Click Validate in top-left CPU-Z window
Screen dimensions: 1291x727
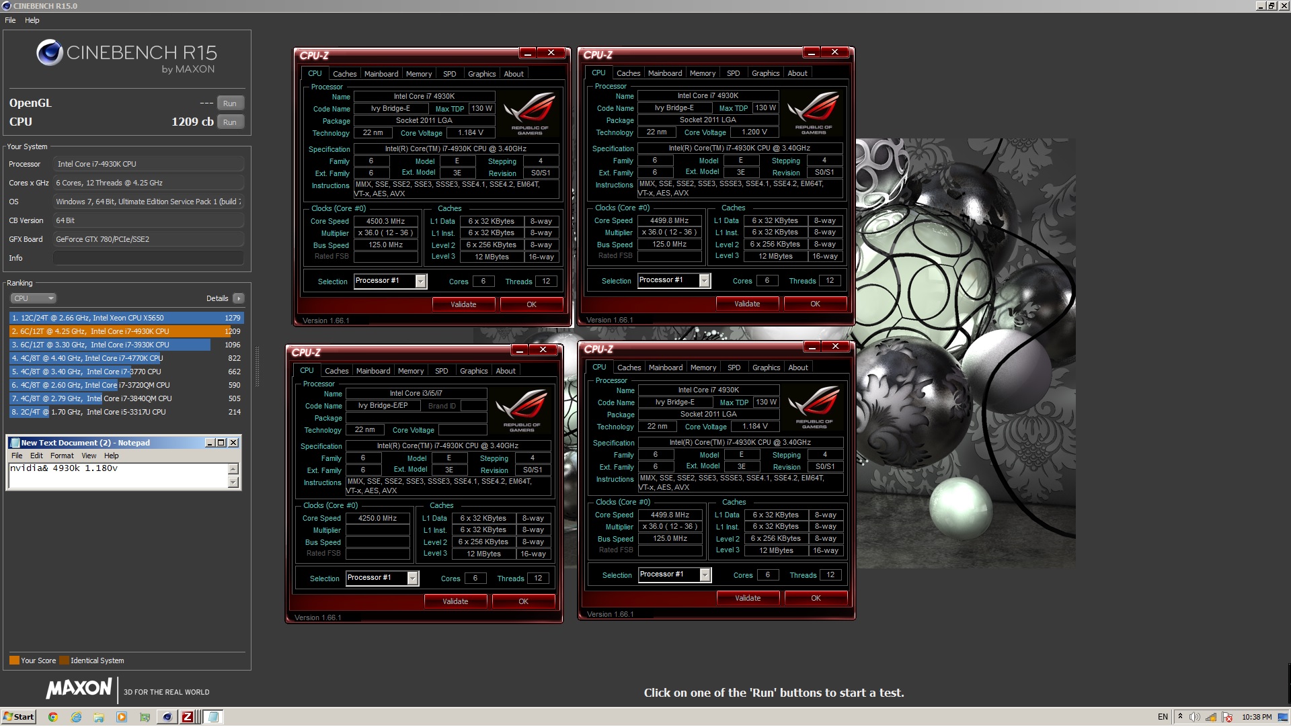click(463, 305)
